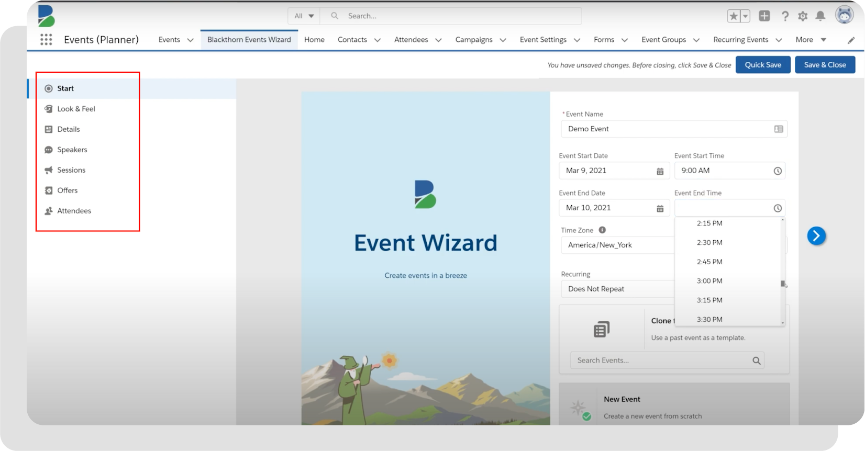The width and height of the screenshot is (865, 451).
Task: Click the Time Zone info icon
Action: [x=602, y=230]
